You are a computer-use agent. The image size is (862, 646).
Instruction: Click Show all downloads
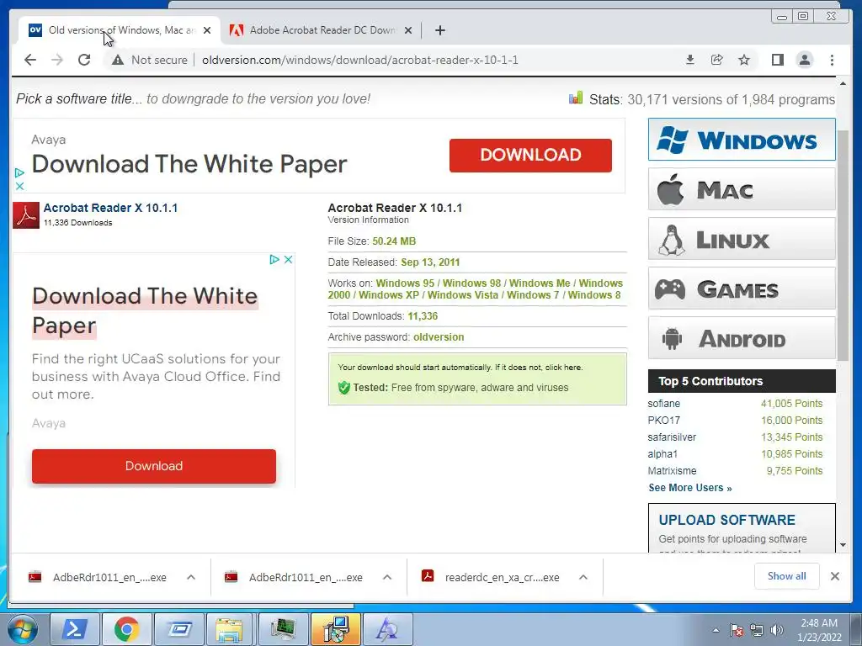point(787,575)
